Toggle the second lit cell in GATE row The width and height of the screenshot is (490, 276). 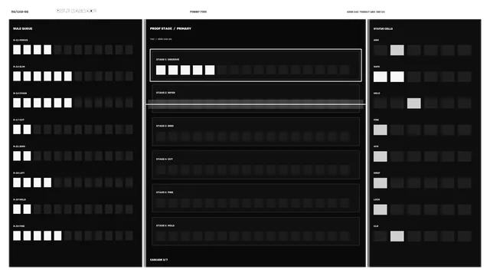click(397, 77)
